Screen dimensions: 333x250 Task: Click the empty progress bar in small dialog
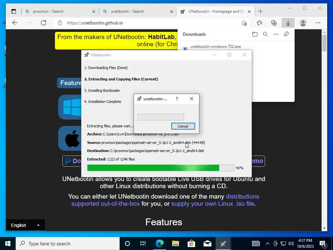tap(161, 117)
